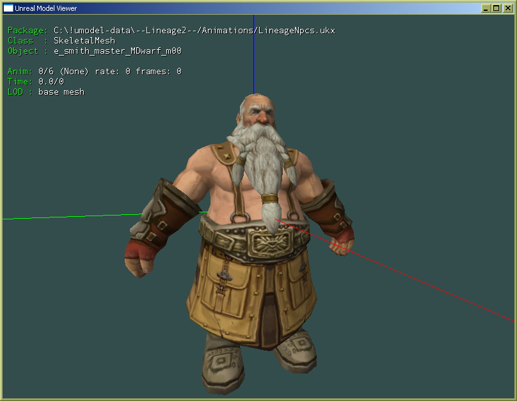Screen dimensions: 517x401
Task: Click the Unreal Model Viewer window icon
Action: [8, 8]
